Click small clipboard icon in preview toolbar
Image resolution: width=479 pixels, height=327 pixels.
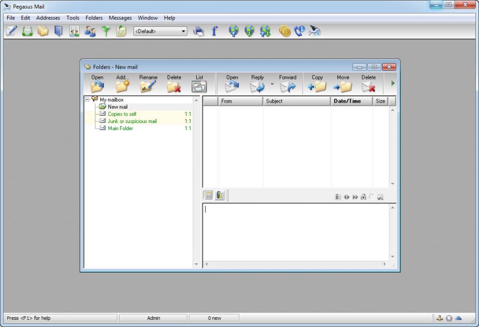[337, 197]
